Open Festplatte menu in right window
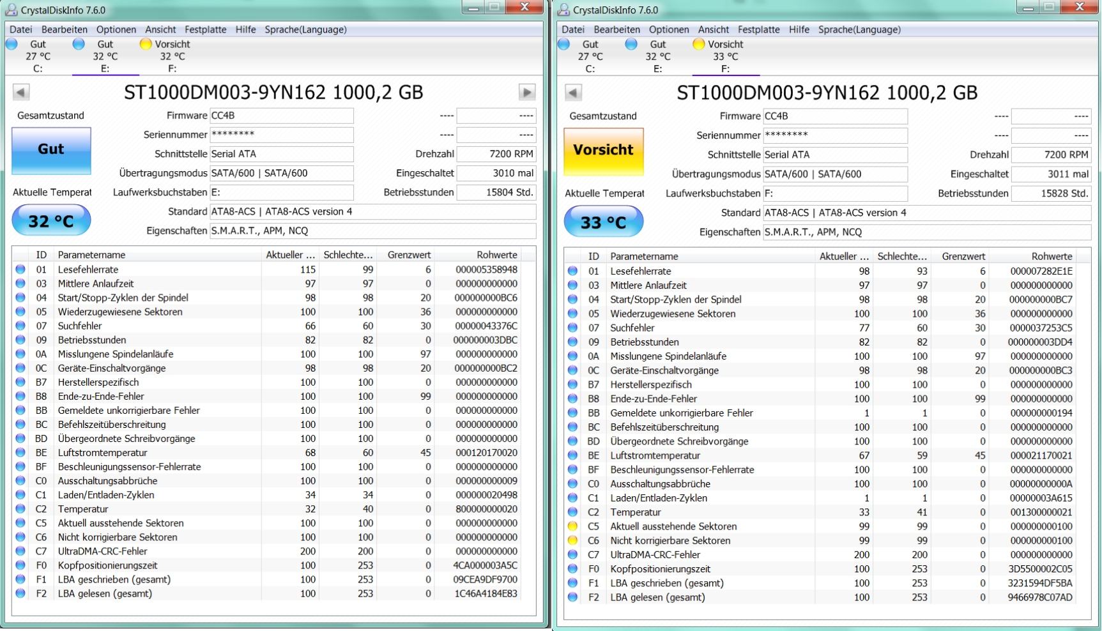1102x631 pixels. click(758, 29)
